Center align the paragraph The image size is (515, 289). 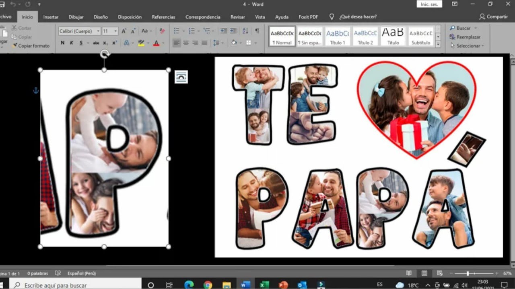tap(186, 43)
